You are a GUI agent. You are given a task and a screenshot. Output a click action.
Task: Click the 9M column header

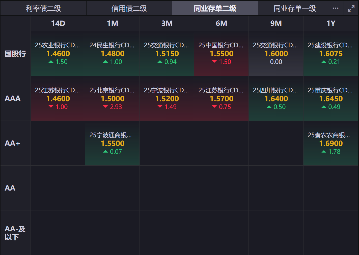click(x=276, y=23)
